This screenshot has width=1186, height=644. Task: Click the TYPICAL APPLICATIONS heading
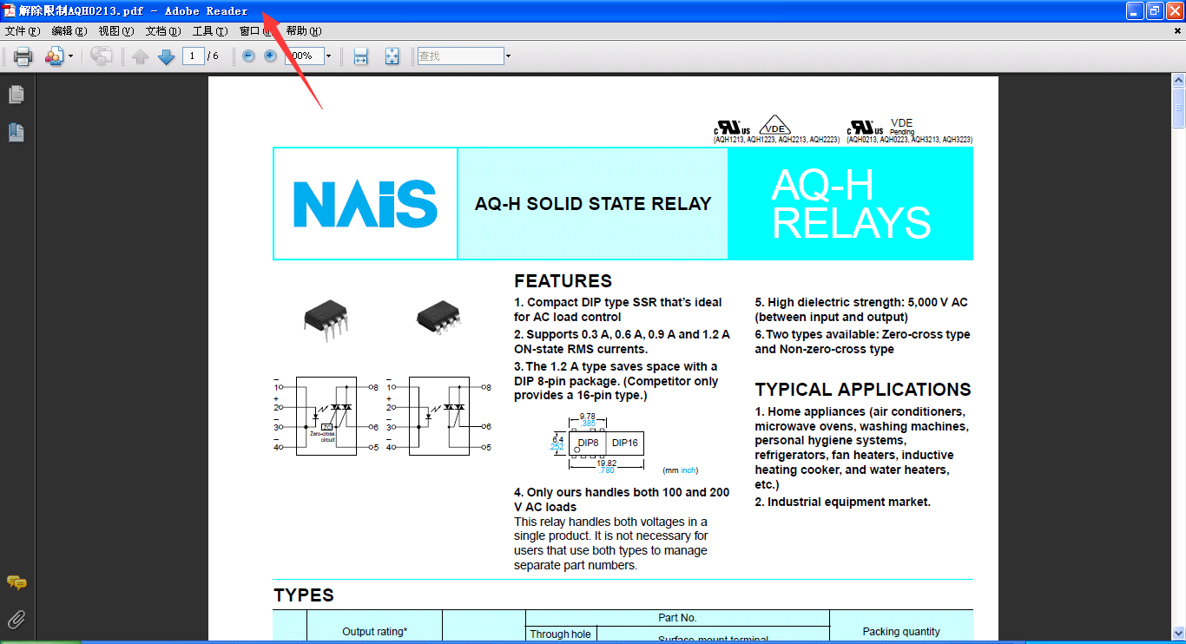coord(863,390)
